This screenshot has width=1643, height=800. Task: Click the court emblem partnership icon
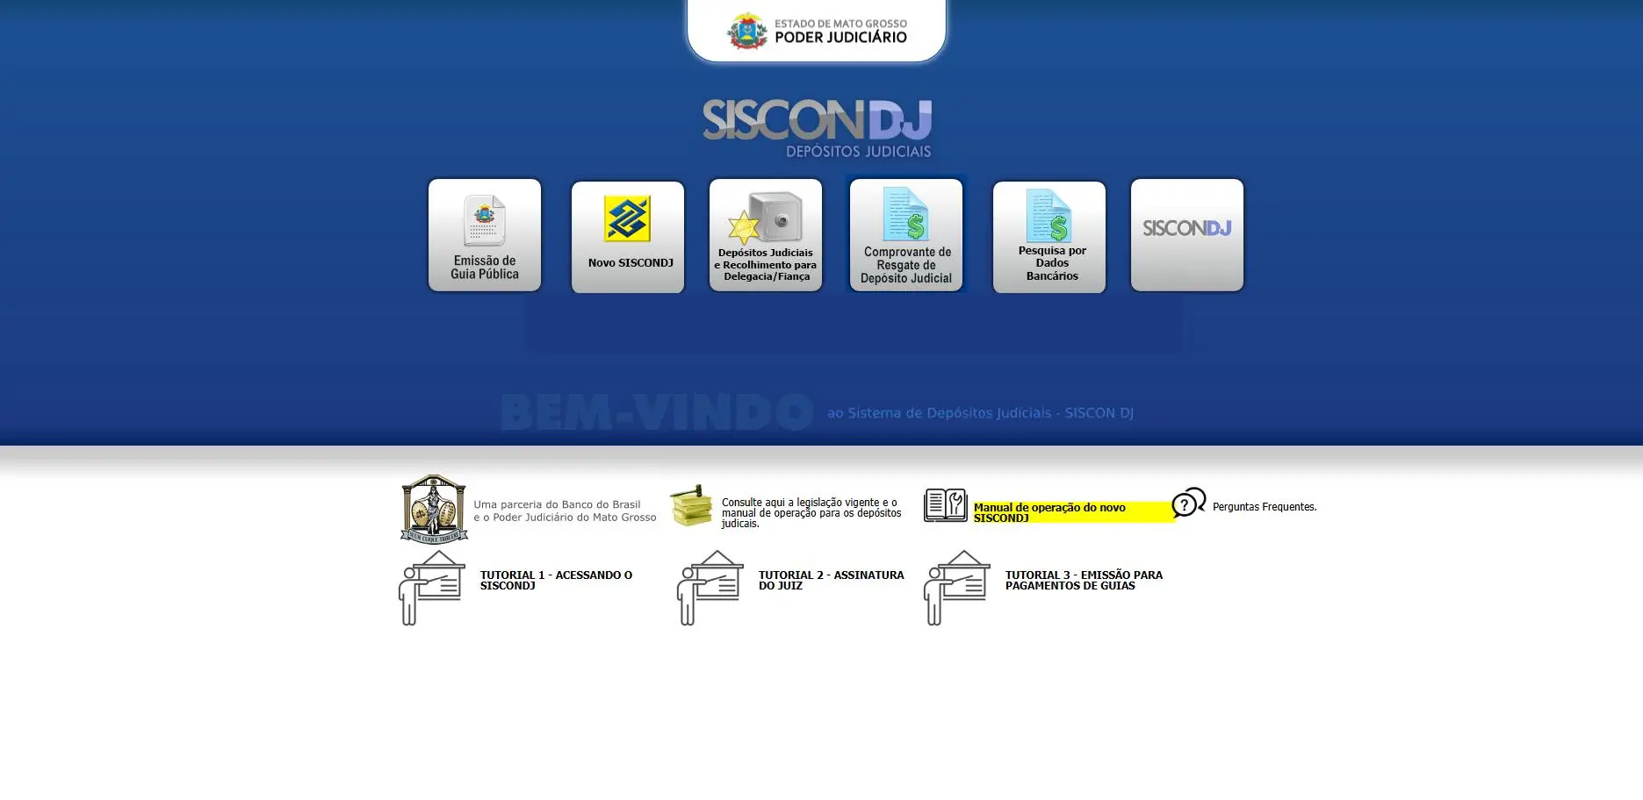point(434,510)
